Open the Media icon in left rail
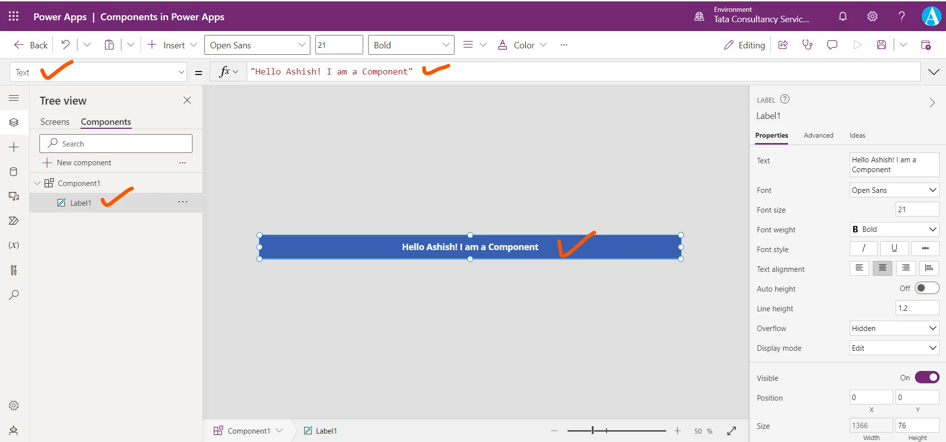Image resolution: width=946 pixels, height=442 pixels. pos(14,196)
